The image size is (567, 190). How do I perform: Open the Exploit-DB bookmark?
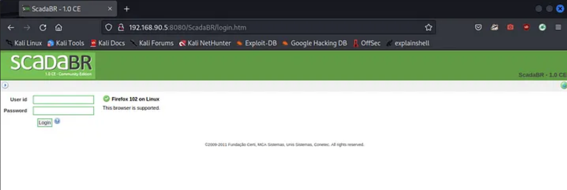coord(256,43)
